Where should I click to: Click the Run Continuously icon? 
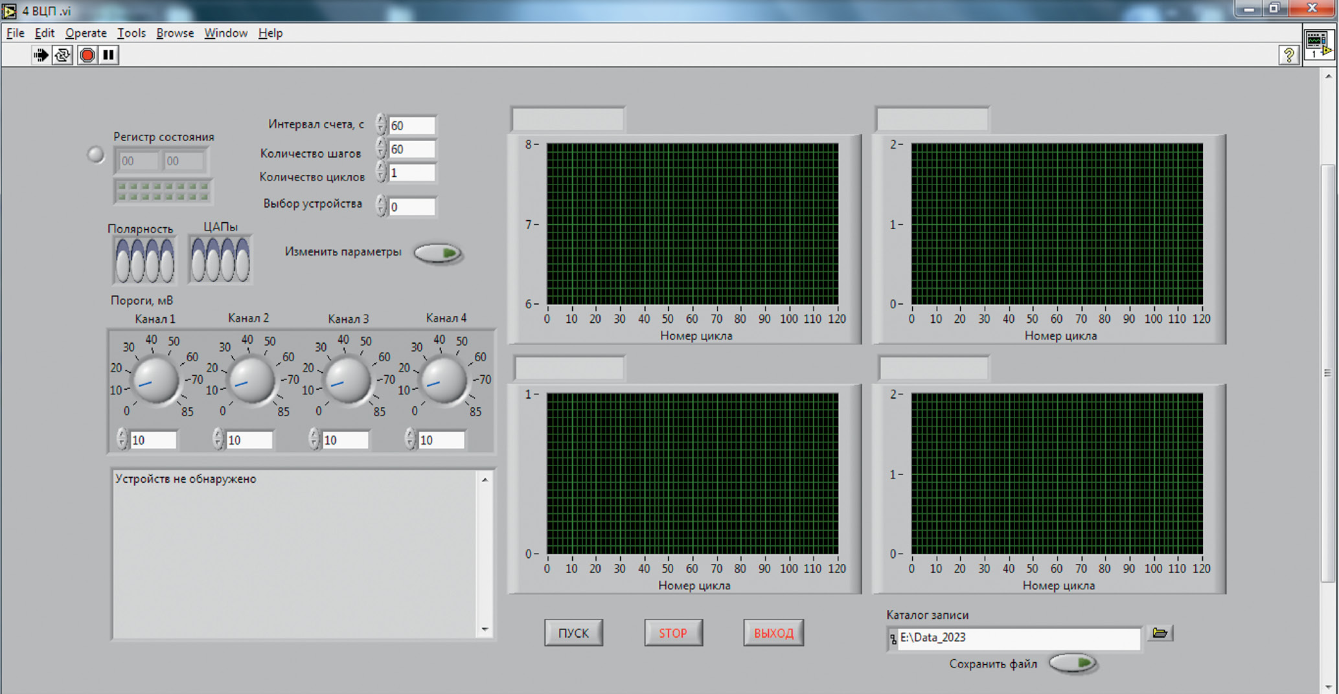pyautogui.click(x=63, y=55)
